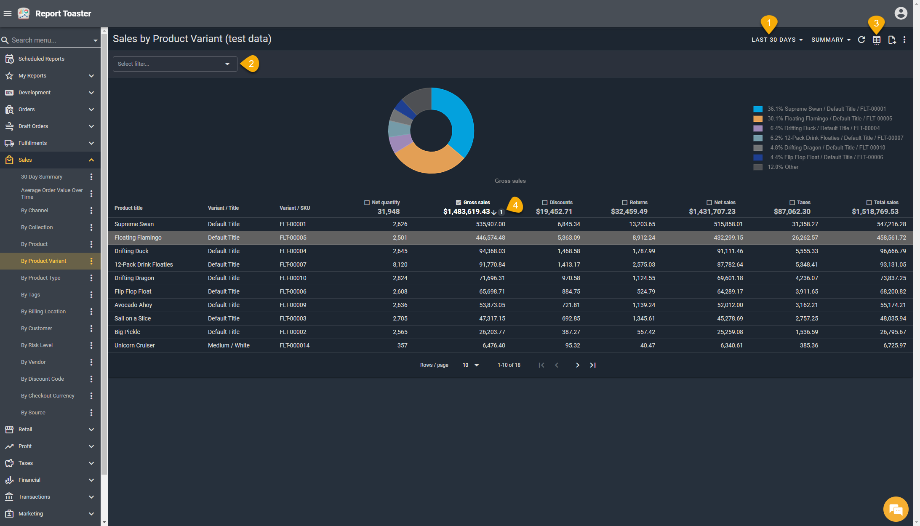
Task: Open the chat support bubble
Action: coord(895,509)
